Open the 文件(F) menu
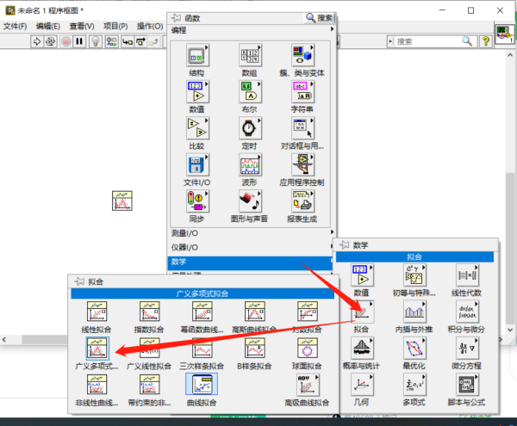 pos(16,26)
